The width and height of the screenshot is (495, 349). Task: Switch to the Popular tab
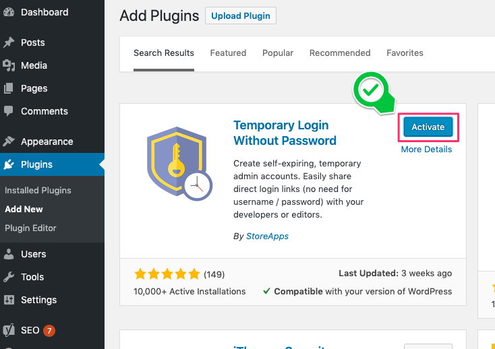(x=278, y=53)
